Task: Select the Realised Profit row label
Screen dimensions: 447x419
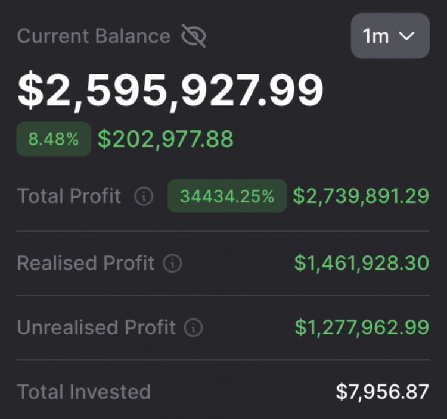Action: tap(86, 263)
